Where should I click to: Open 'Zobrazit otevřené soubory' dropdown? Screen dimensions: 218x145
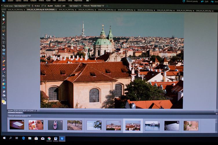(19, 116)
